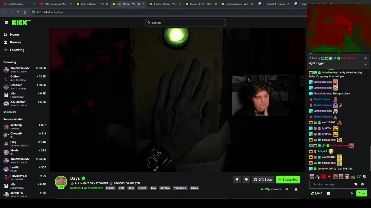Share the stream via share icon
The width and height of the screenshot is (371, 208).
pyautogui.click(x=287, y=189)
